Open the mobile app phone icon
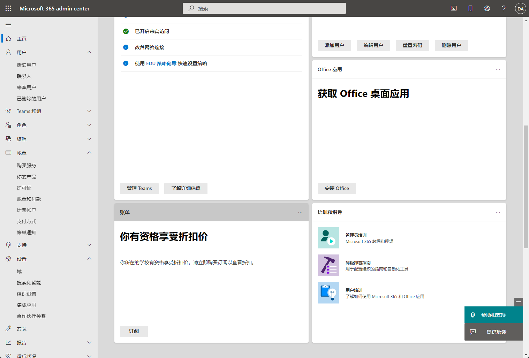529x358 pixels. point(470,8)
